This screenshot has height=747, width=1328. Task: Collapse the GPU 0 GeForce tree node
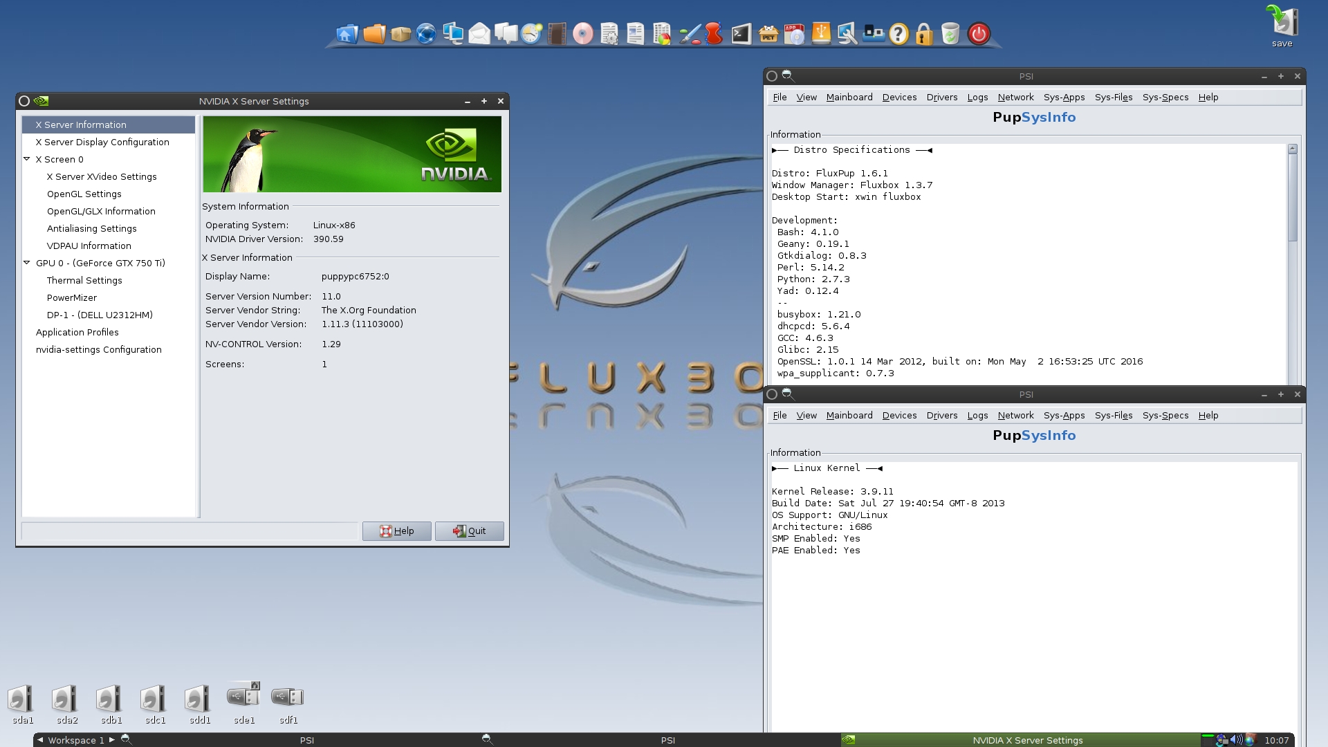[x=27, y=263]
